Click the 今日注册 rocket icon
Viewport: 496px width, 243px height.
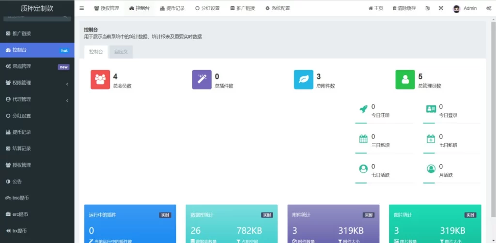point(363,109)
